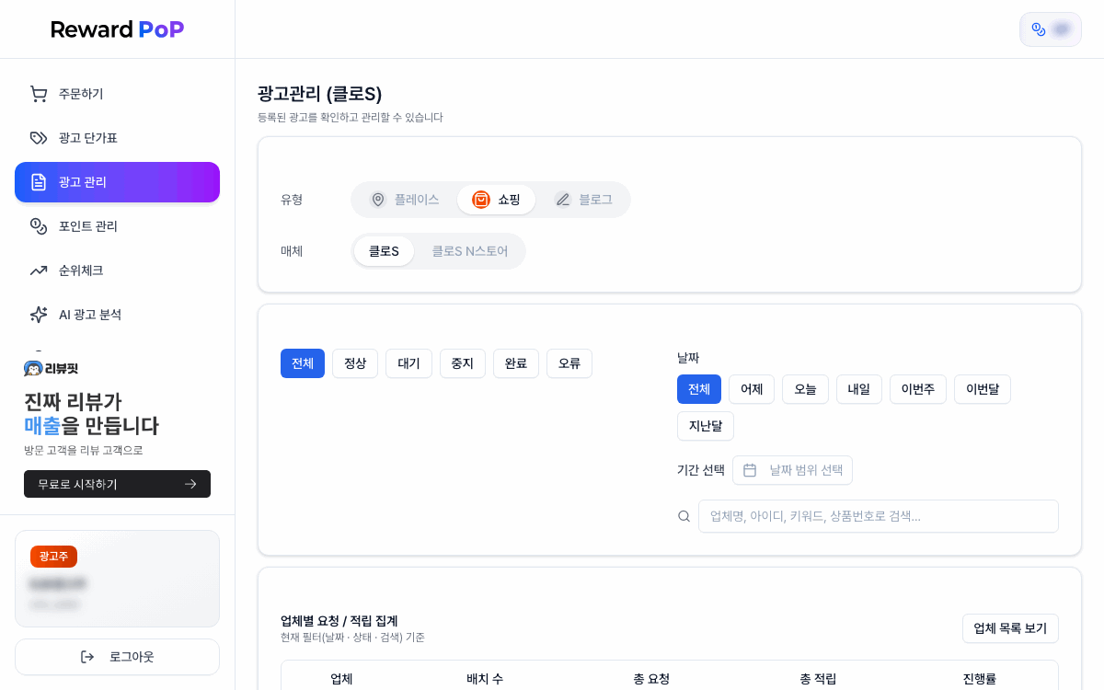Open the 날짜 범위 선택 picker
The image size is (1104, 690).
[x=792, y=470]
